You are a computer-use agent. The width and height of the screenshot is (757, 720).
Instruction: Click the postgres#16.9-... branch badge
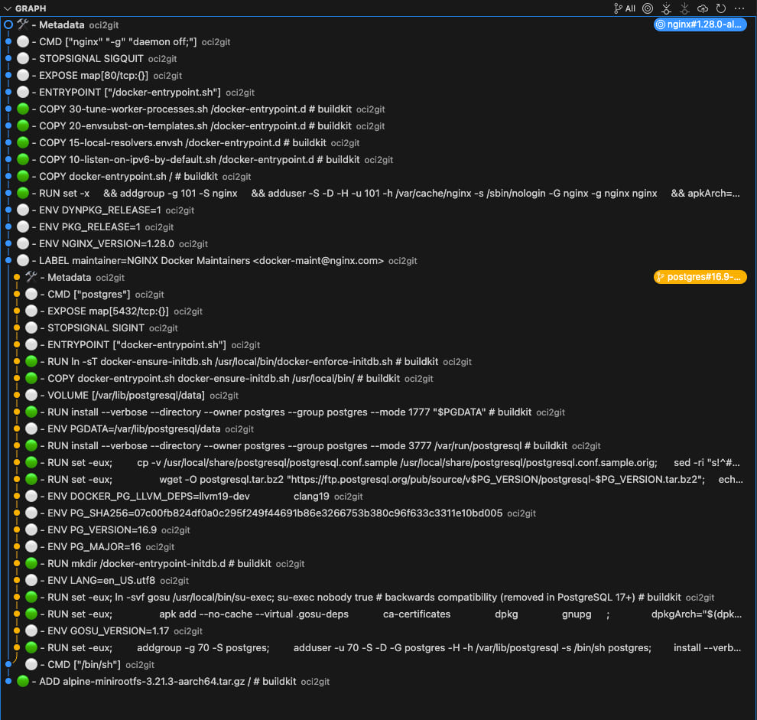(x=700, y=277)
